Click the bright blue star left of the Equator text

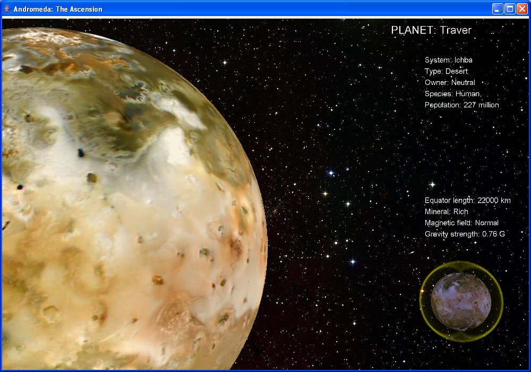click(x=331, y=173)
